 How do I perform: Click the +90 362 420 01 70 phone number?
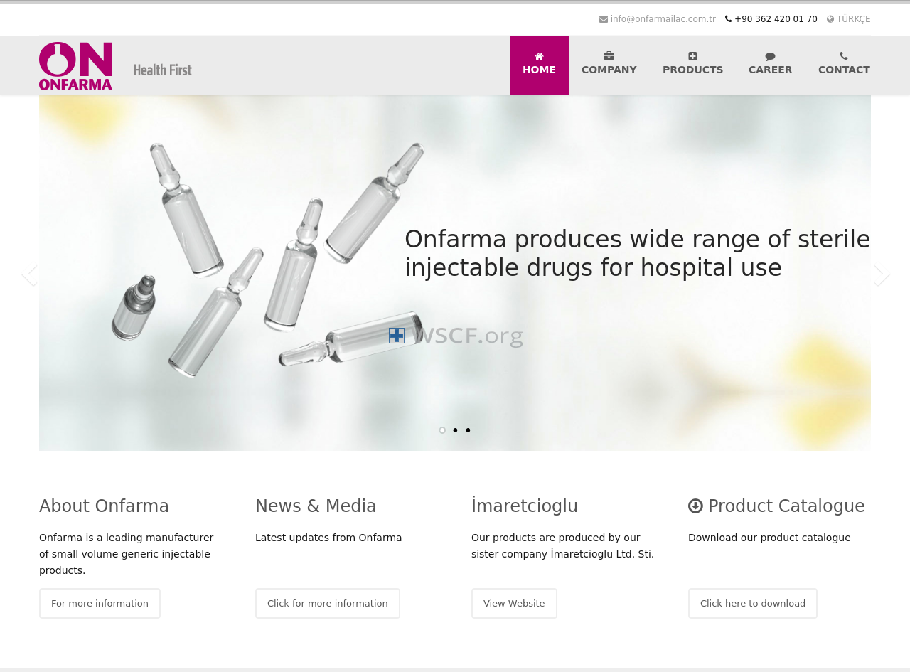click(776, 19)
